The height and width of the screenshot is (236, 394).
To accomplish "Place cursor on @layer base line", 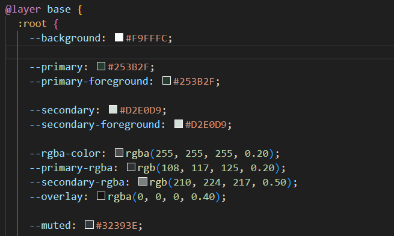I will pyautogui.click(x=44, y=10).
